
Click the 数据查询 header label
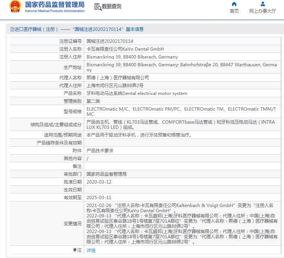point(111,6)
